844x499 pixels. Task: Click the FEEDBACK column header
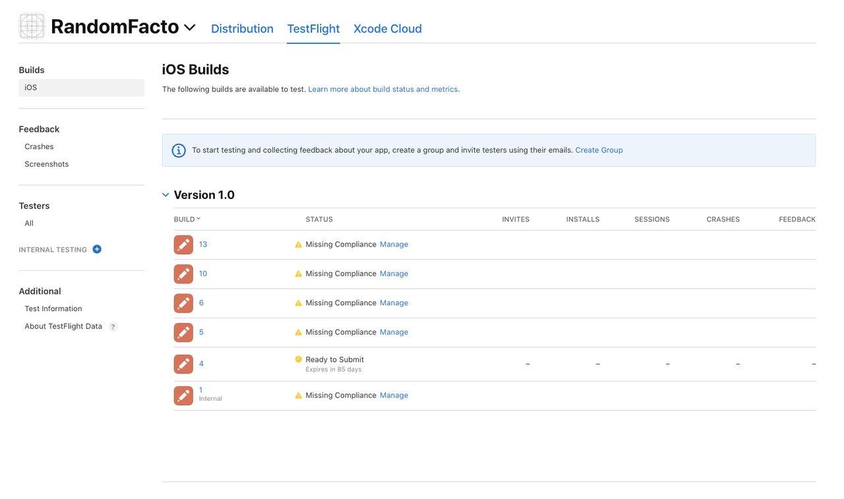coord(797,220)
